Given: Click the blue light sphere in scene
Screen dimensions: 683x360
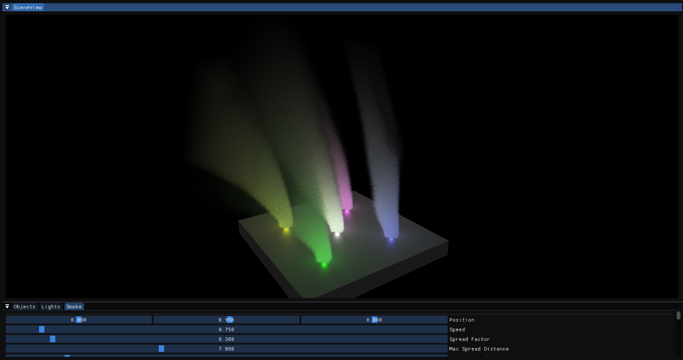Looking at the screenshot, I should (391, 240).
